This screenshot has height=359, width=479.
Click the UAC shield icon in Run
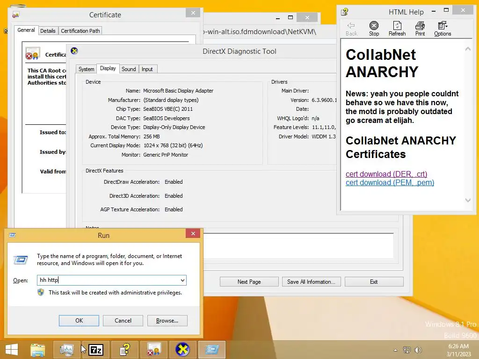[x=41, y=293]
